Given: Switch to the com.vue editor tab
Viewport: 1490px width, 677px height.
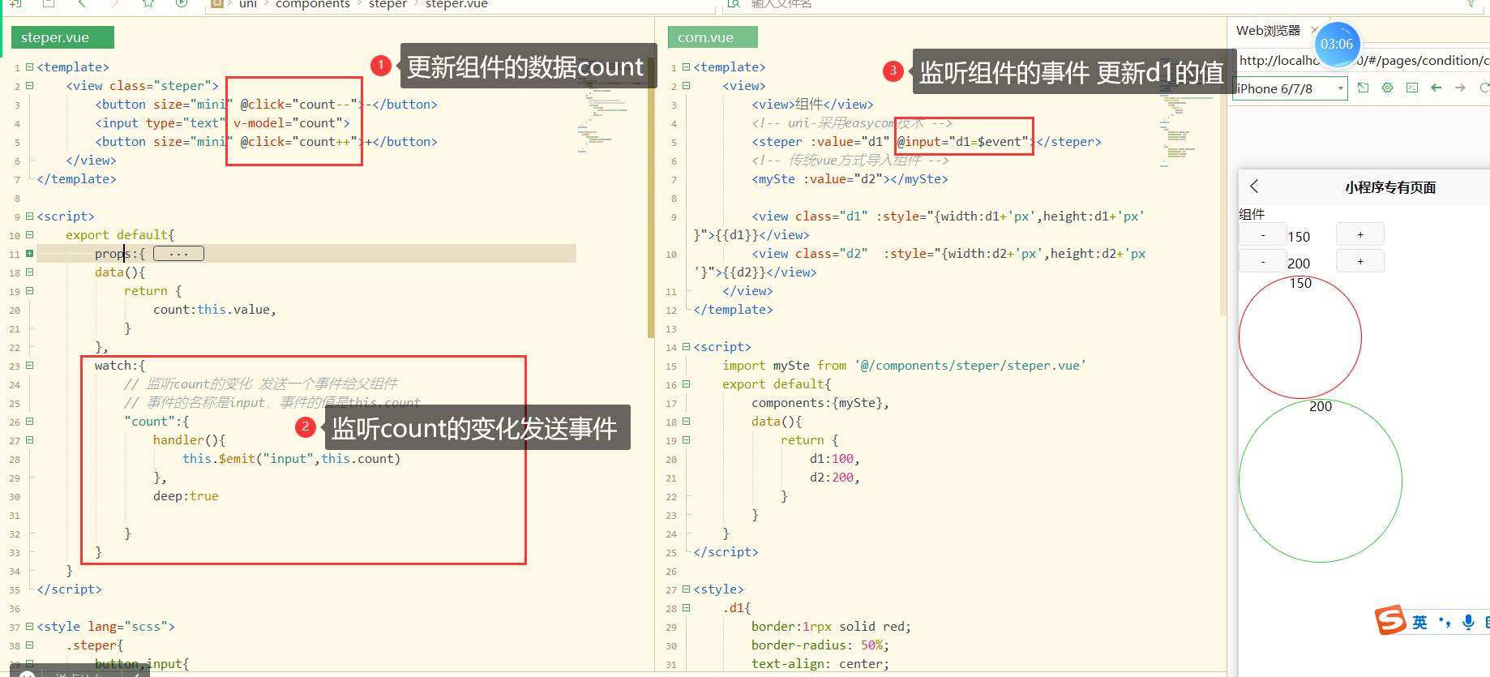Looking at the screenshot, I should tap(713, 37).
